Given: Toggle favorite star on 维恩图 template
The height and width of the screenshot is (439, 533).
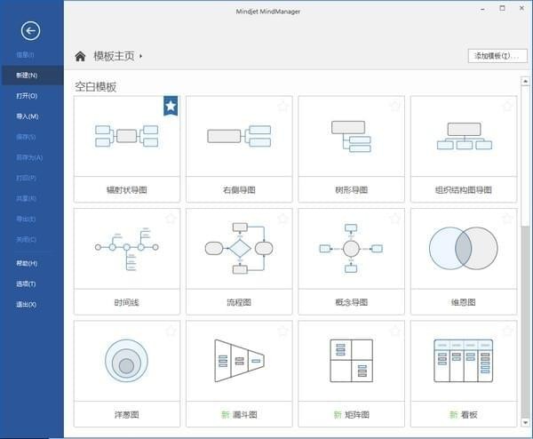Looking at the screenshot, I should [x=507, y=219].
